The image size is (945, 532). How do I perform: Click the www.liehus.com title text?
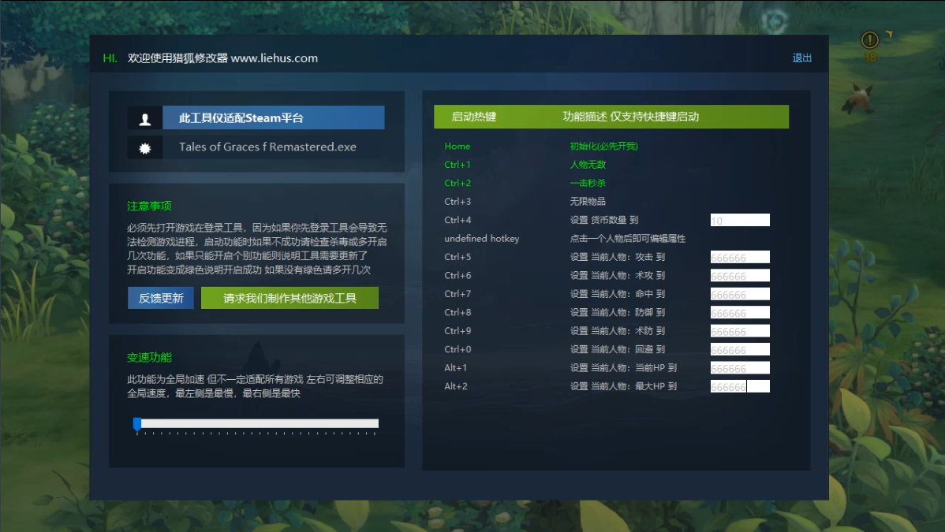pyautogui.click(x=275, y=58)
